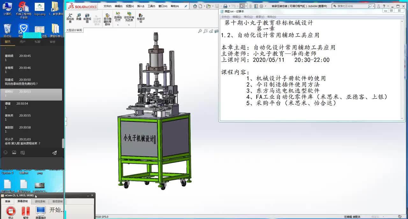Screen dimensions: 408x219
Task: Pin the SolidWorks menu bar
Action: coord(186,6)
